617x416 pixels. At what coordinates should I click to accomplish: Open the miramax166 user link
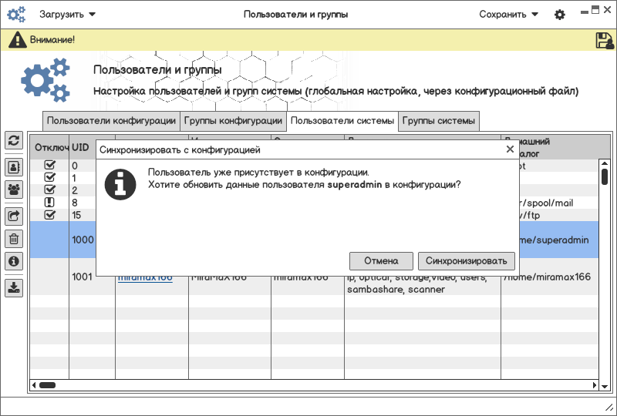click(145, 278)
